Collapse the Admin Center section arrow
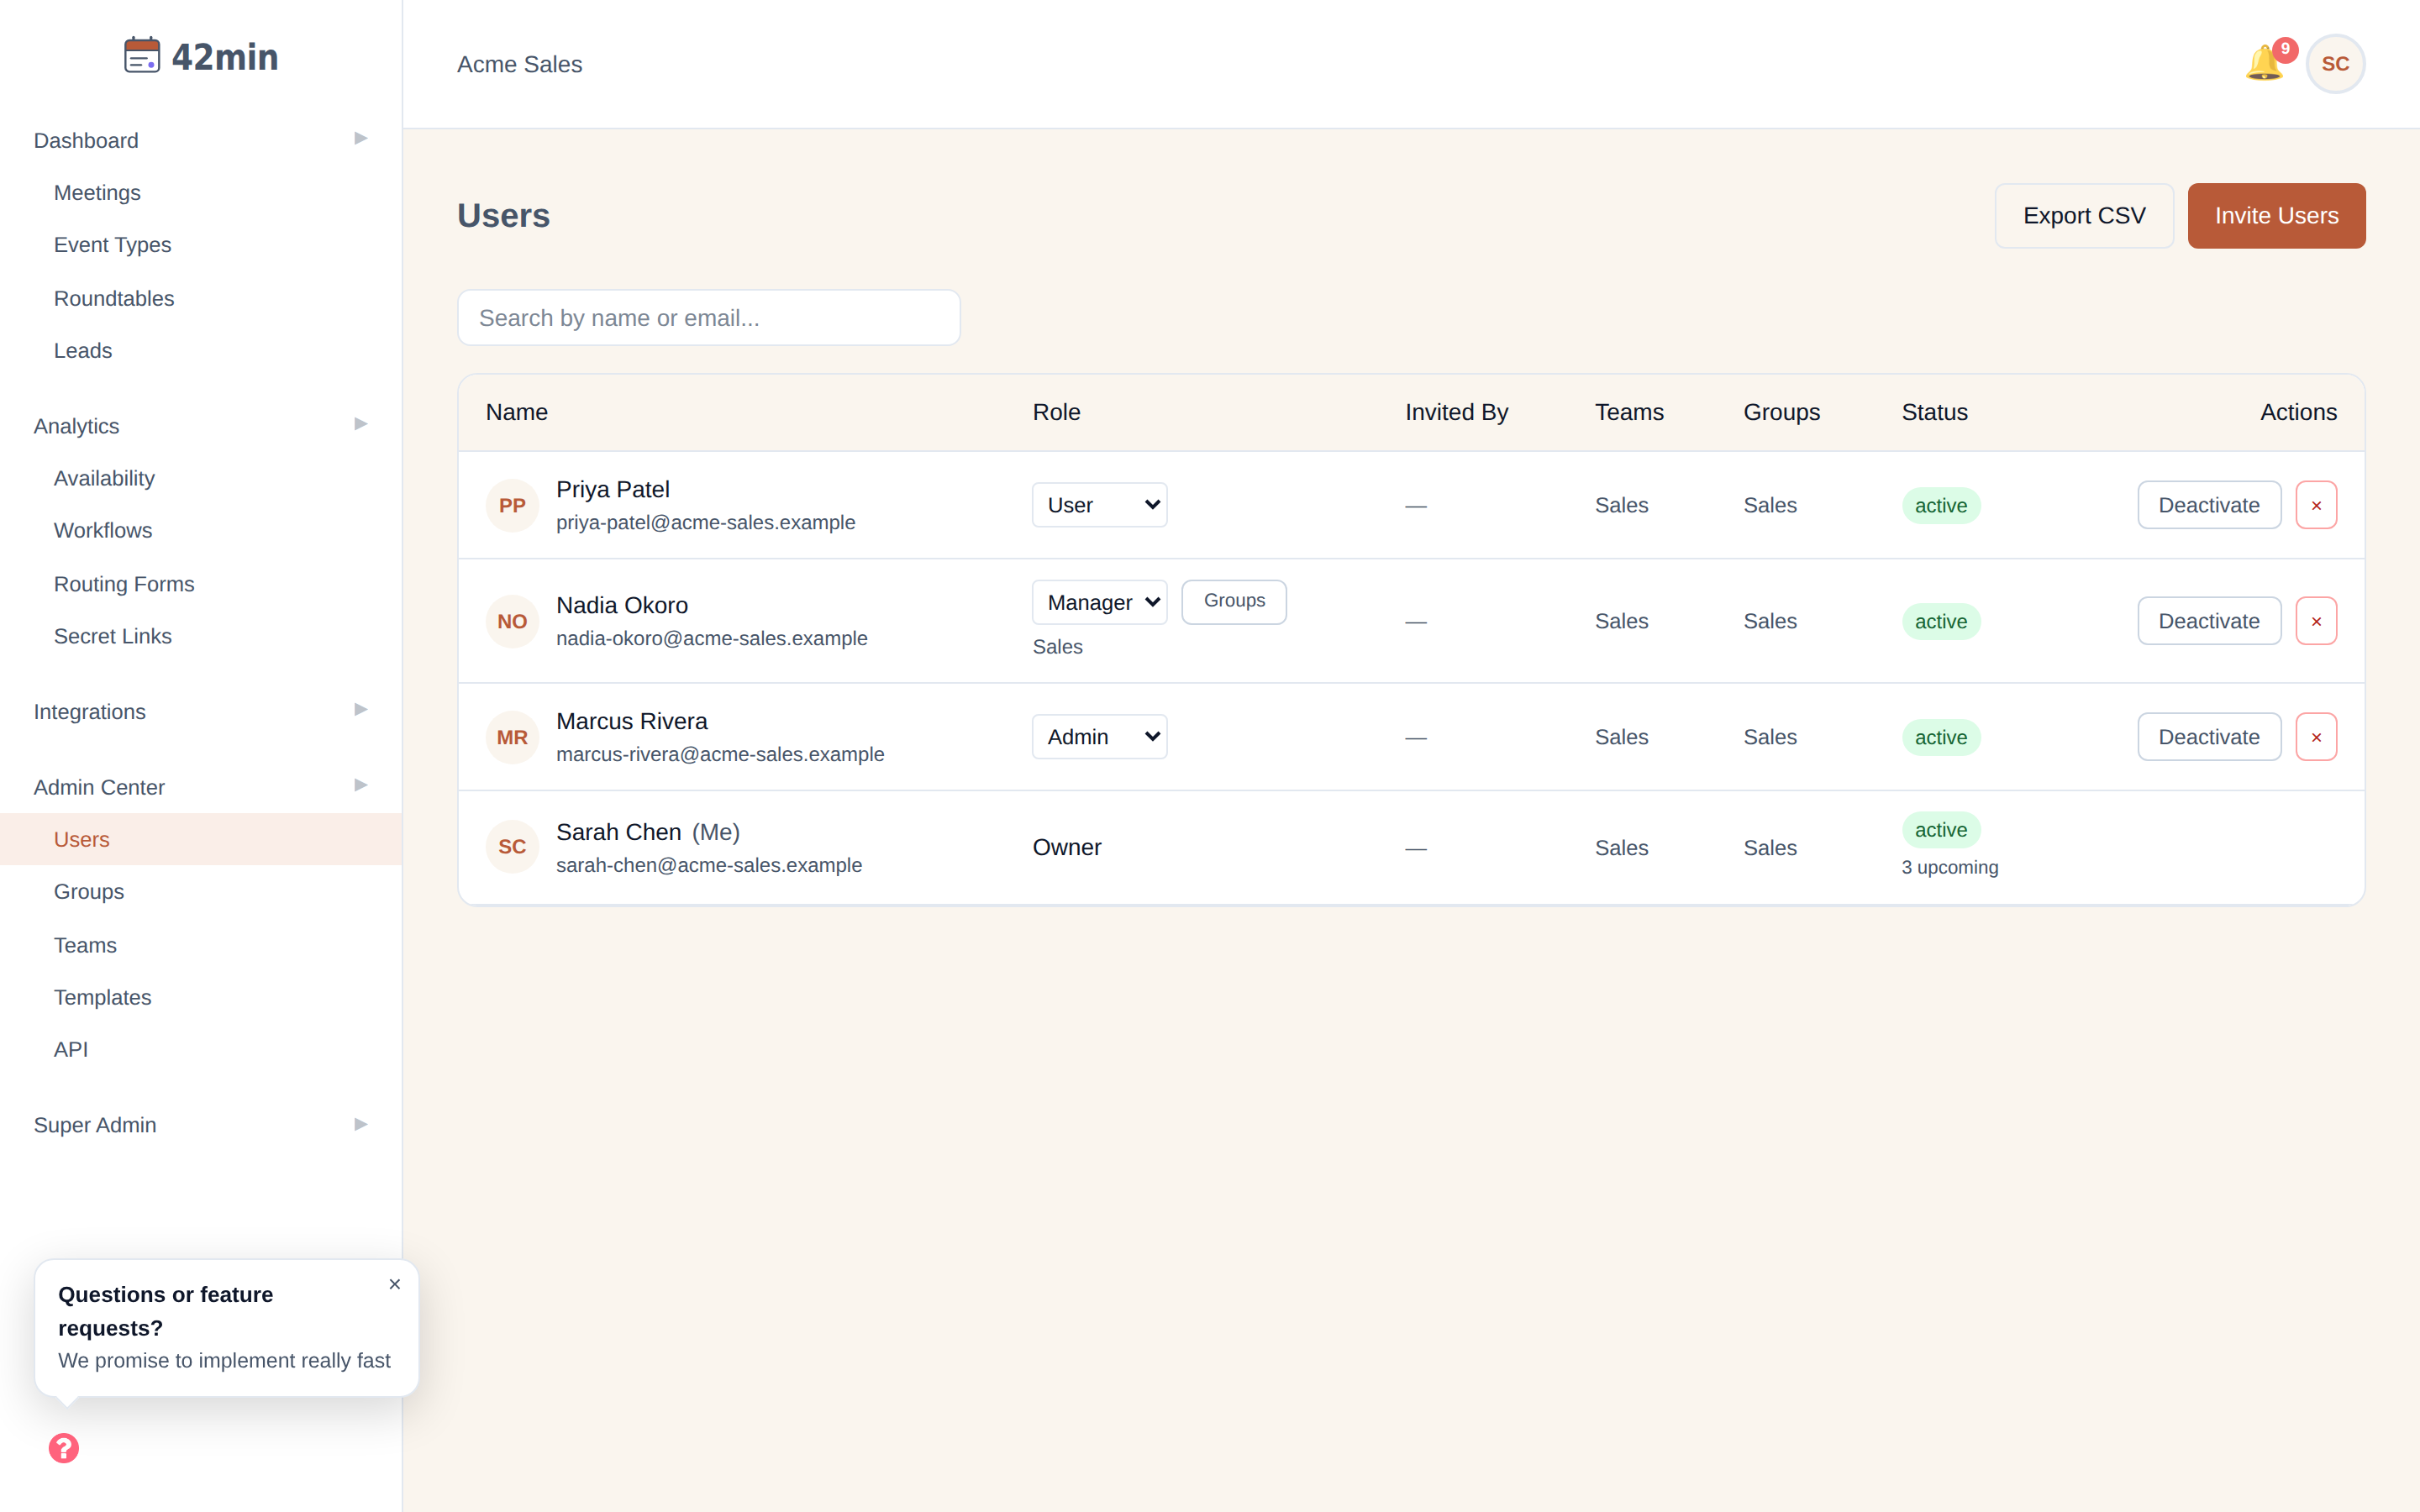This screenshot has width=2420, height=1512. pos(361,786)
